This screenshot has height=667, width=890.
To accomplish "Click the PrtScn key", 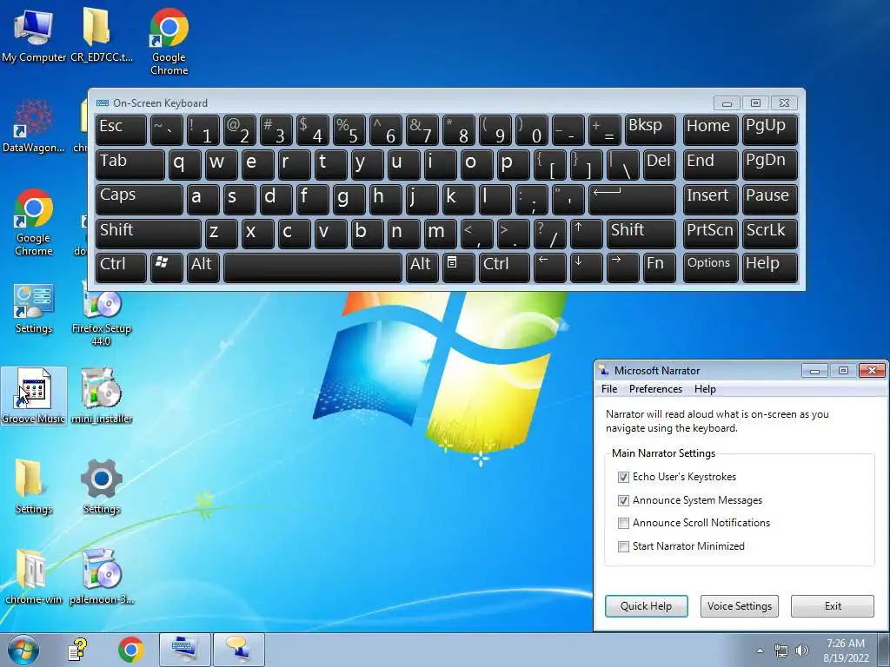I will point(711,234).
